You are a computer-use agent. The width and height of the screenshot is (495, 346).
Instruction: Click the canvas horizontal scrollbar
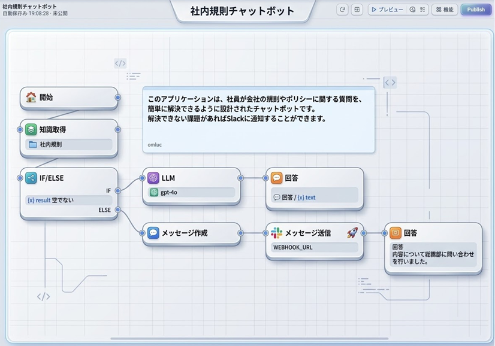coord(249,338)
